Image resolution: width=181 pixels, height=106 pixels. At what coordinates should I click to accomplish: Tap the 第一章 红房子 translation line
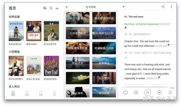[148, 55]
